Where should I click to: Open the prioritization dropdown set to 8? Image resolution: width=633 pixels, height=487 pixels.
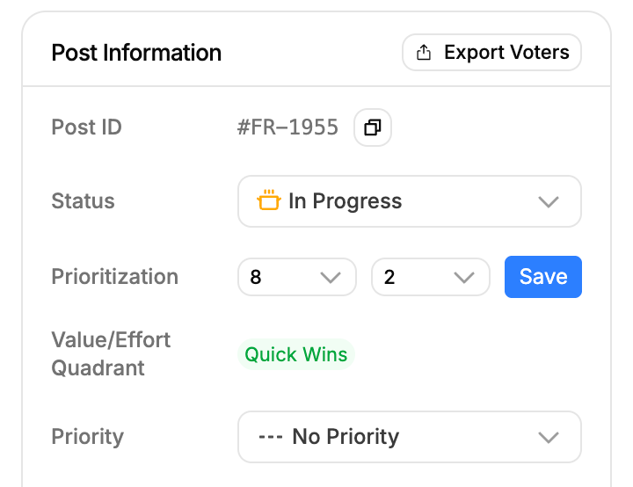(x=296, y=277)
